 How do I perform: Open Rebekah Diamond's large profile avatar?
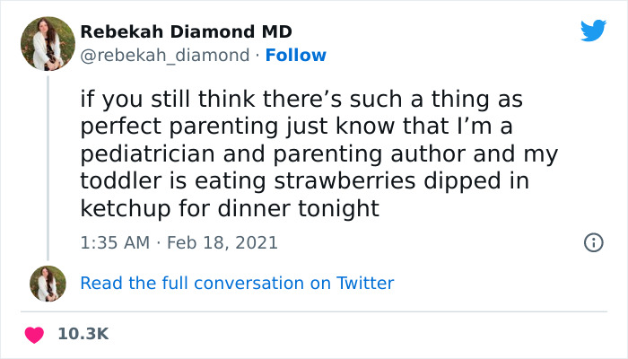click(48, 43)
